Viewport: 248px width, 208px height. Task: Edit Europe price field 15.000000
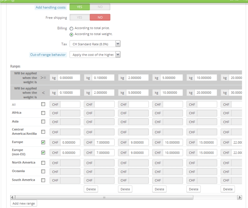click(207, 142)
